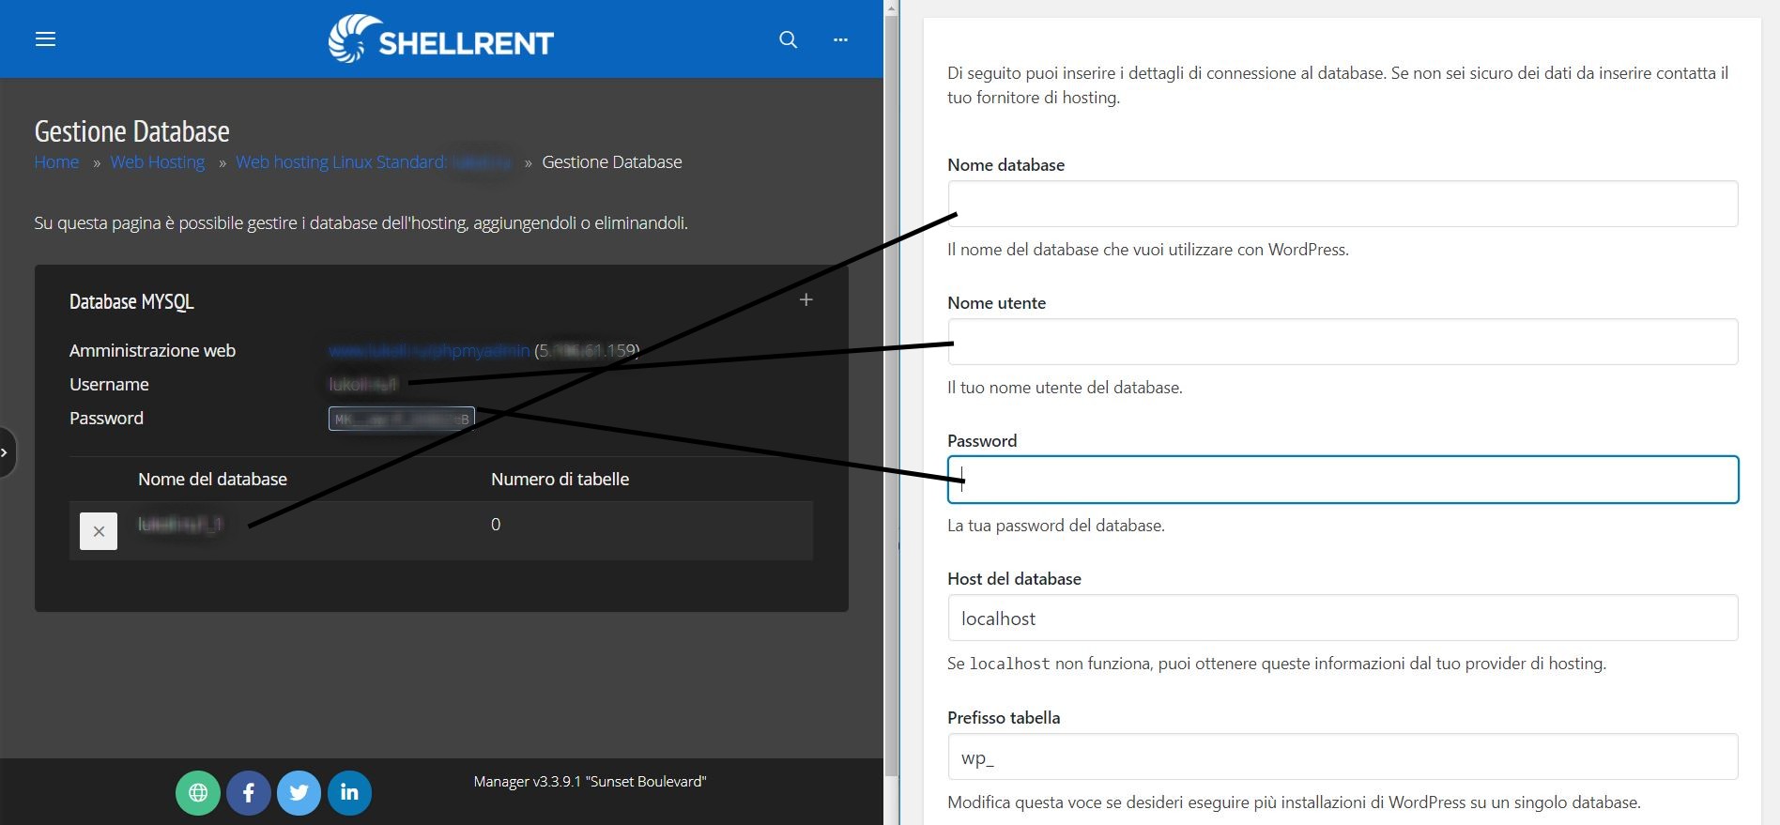
Task: Open the three-dots more options menu
Action: 840,39
